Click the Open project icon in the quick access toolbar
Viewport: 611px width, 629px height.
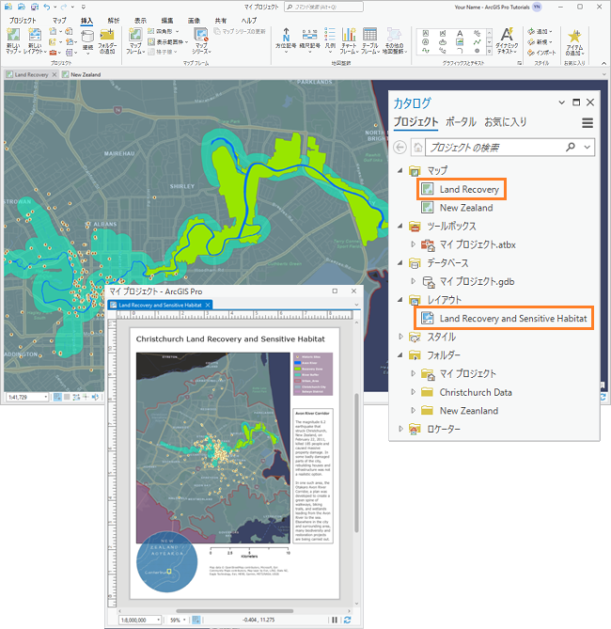coord(22,7)
